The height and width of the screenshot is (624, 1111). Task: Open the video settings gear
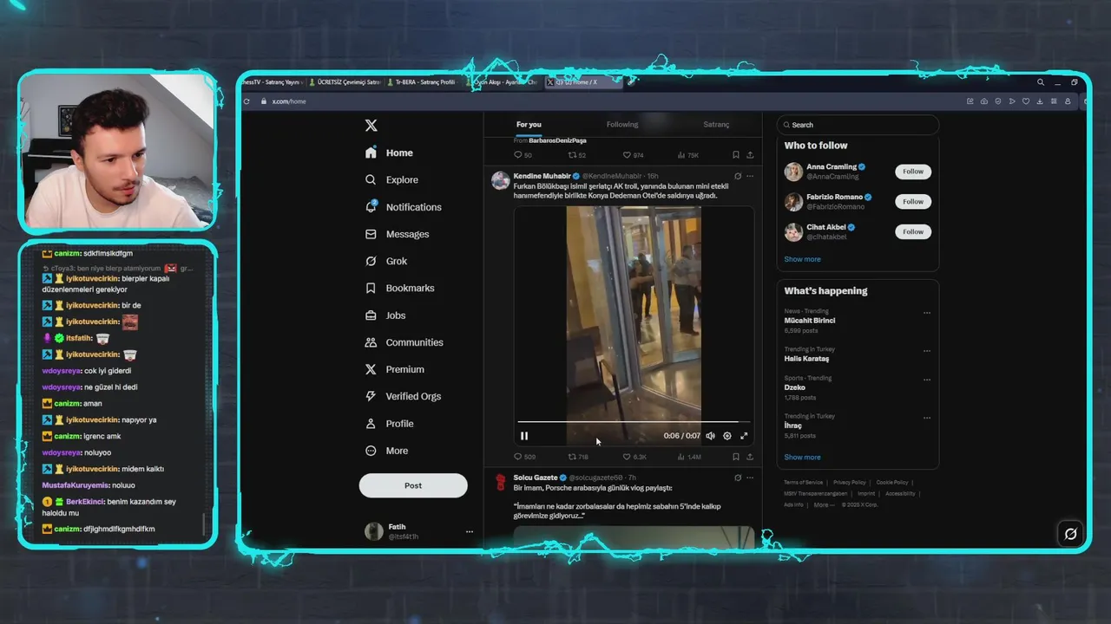[x=727, y=436]
